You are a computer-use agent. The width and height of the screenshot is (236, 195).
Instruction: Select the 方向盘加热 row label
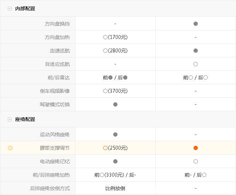(57, 37)
